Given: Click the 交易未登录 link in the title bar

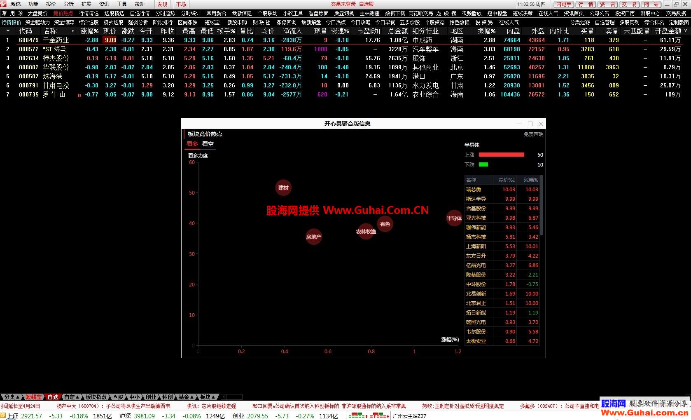Looking at the screenshot, I should click(x=343, y=4).
